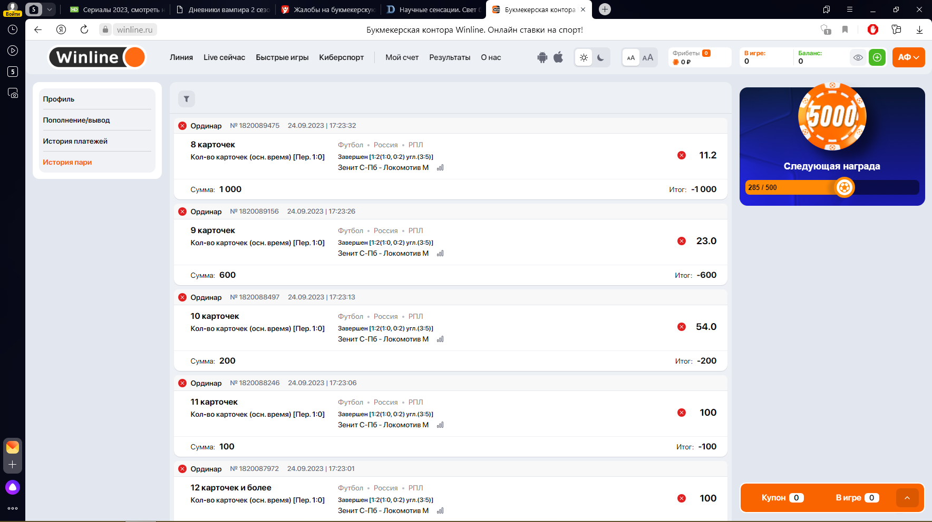
Task: Open the Киберспорт menu item
Action: [341, 57]
